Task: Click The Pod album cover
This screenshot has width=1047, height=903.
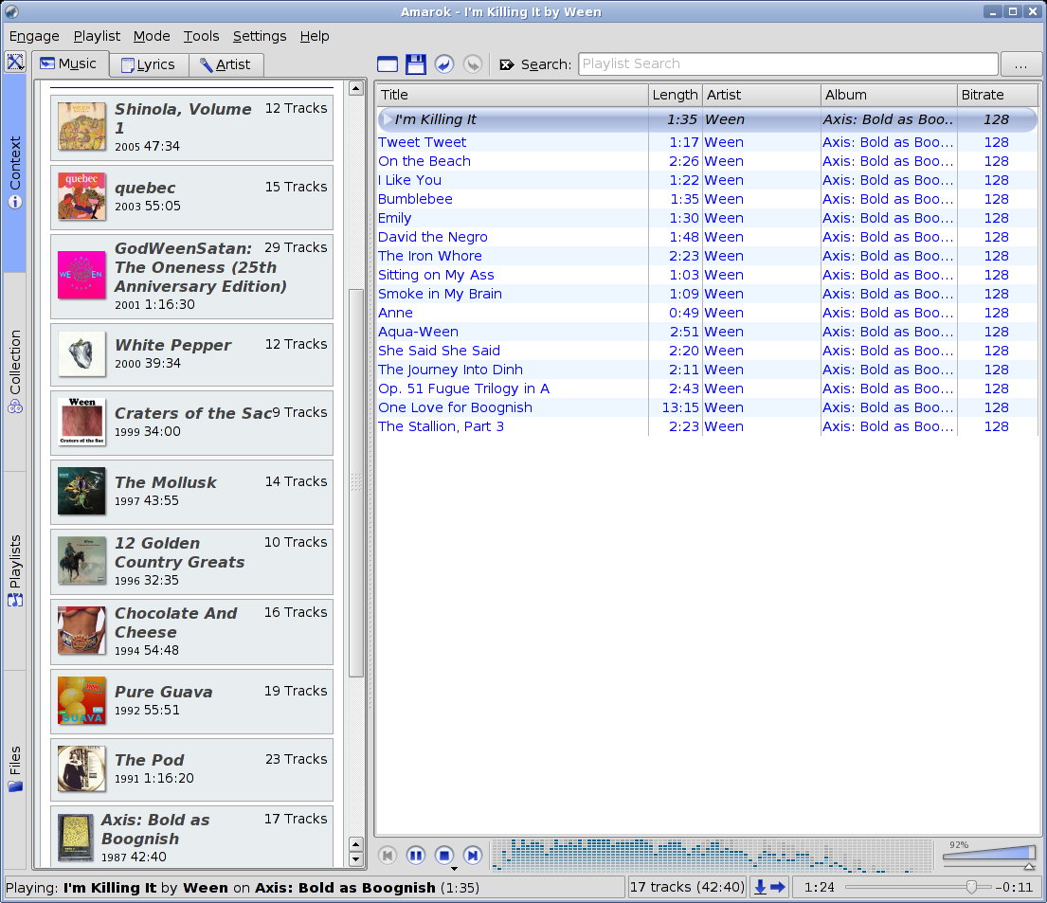Action: pos(81,768)
